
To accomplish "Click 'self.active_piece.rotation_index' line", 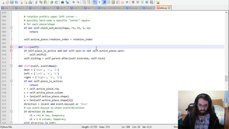I will pos(58,39).
